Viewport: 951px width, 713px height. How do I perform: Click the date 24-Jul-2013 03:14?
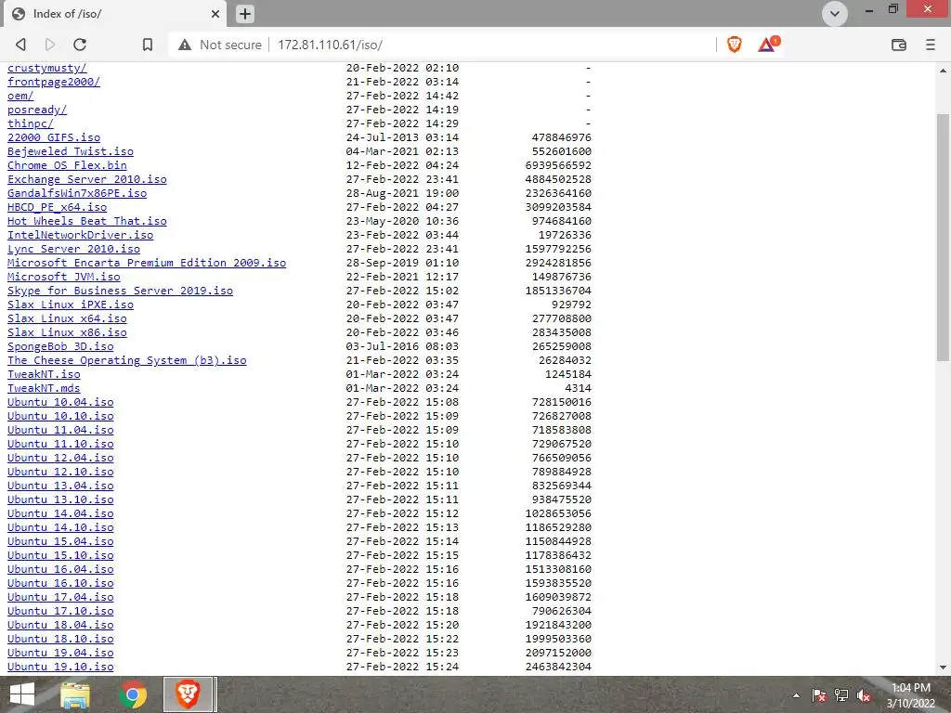pyautogui.click(x=403, y=137)
